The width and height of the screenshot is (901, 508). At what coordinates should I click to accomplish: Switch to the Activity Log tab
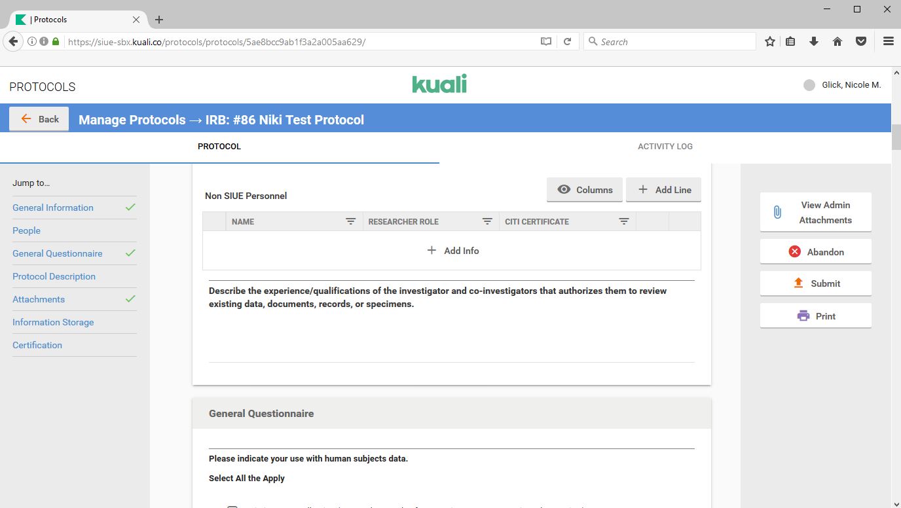tap(665, 147)
